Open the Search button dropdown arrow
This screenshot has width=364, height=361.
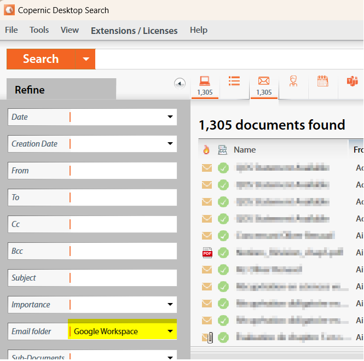coord(85,59)
